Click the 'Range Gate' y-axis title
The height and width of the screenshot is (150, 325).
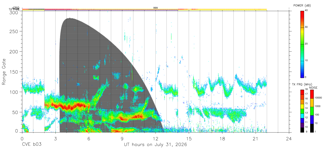point(4,72)
